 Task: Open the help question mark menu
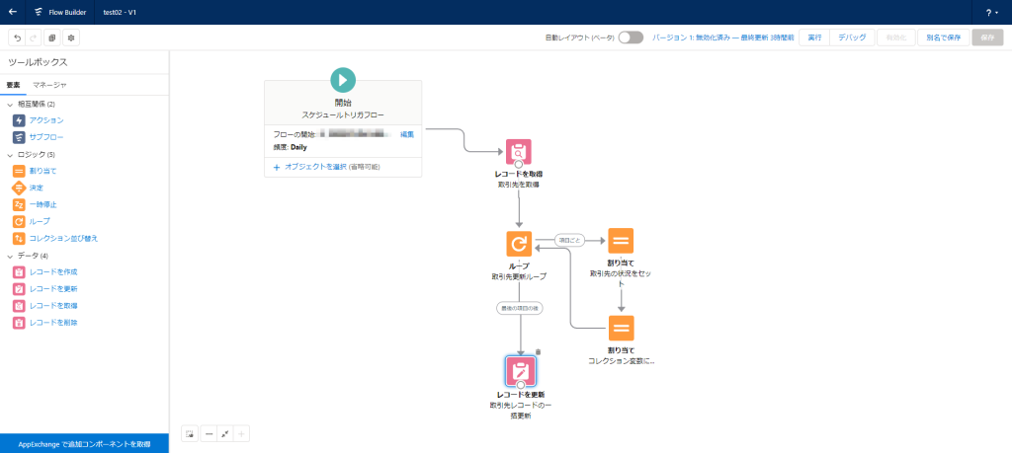[x=990, y=12]
